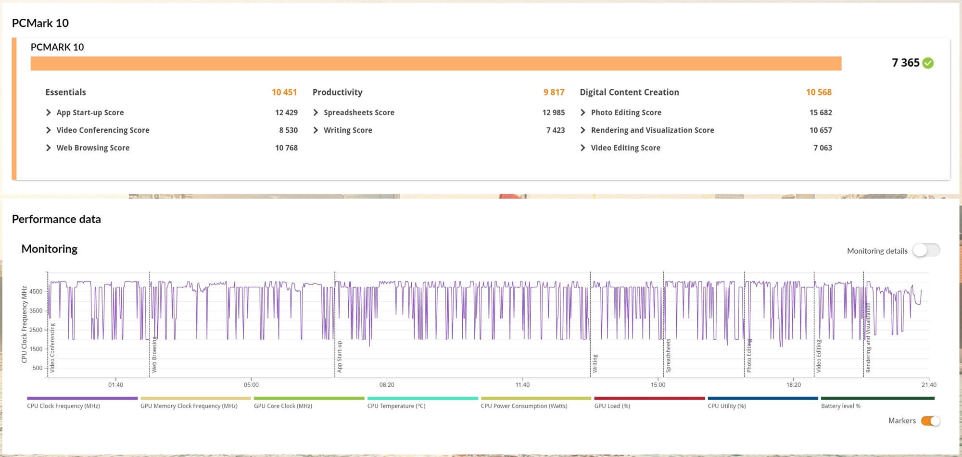
Task: Click the App Start-up timeline marker
Action: point(340,357)
